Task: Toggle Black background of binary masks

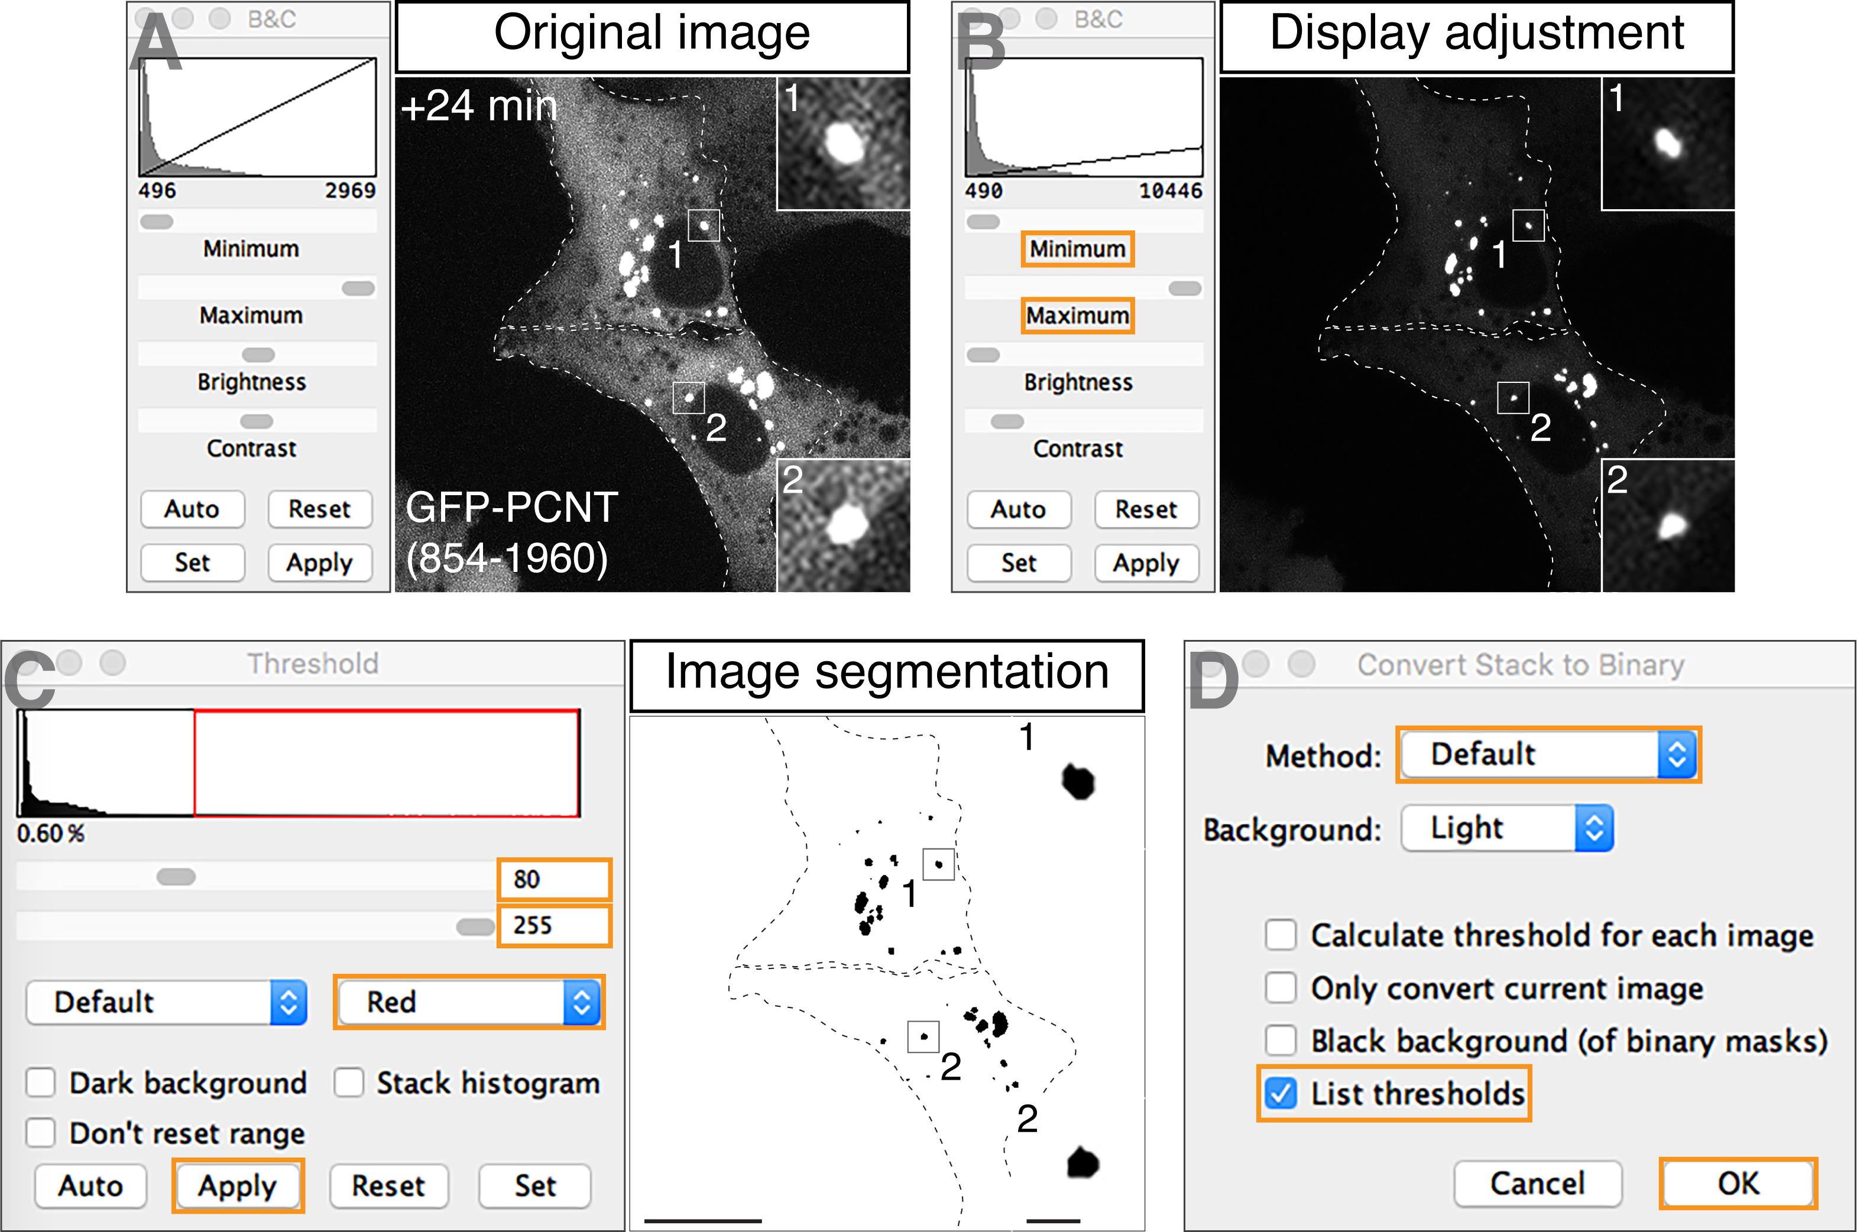Action: pyautogui.click(x=1281, y=1041)
